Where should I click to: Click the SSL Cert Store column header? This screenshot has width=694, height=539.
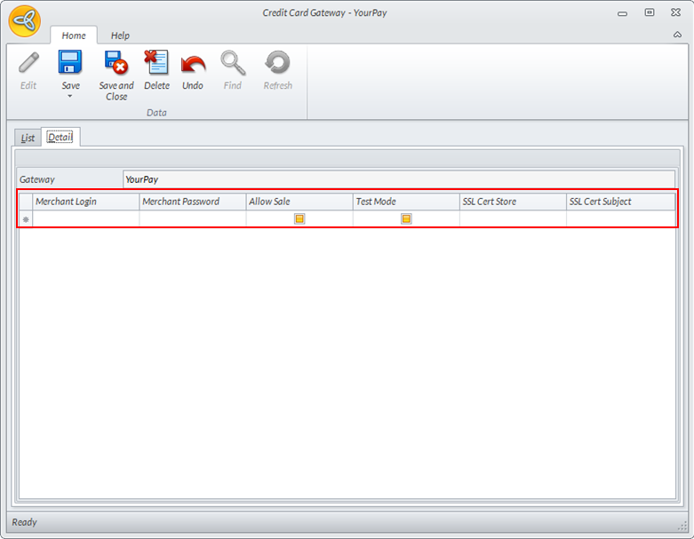[x=513, y=202]
